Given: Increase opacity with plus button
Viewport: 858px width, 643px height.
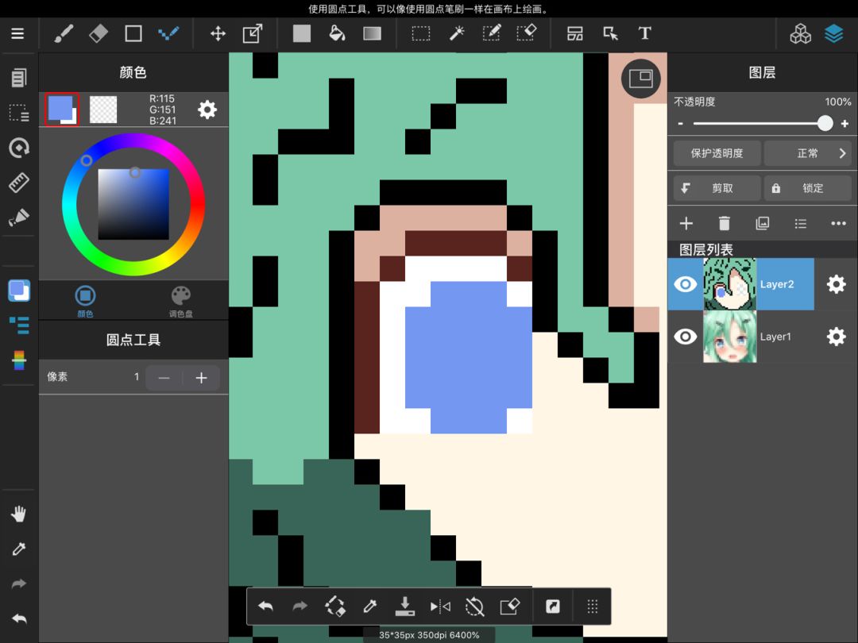Looking at the screenshot, I should (844, 124).
